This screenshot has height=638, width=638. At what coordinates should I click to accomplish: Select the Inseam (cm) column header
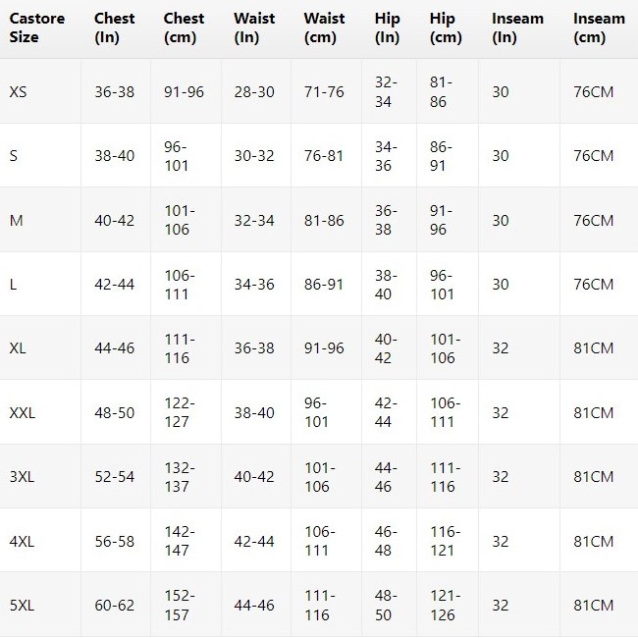pyautogui.click(x=599, y=27)
